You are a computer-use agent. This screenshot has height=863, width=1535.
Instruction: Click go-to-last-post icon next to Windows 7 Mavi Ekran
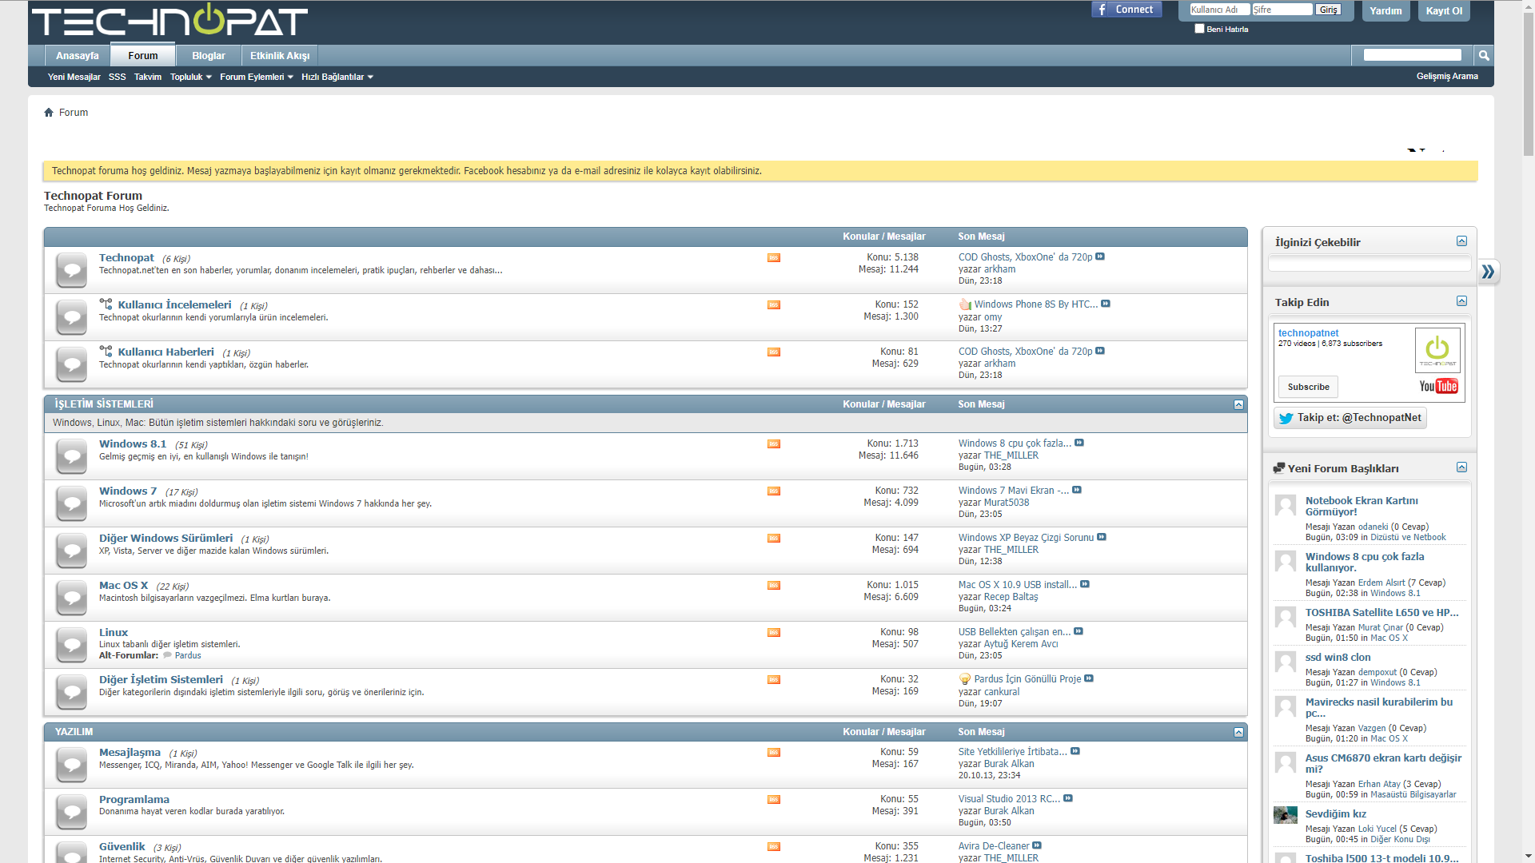[1077, 490]
